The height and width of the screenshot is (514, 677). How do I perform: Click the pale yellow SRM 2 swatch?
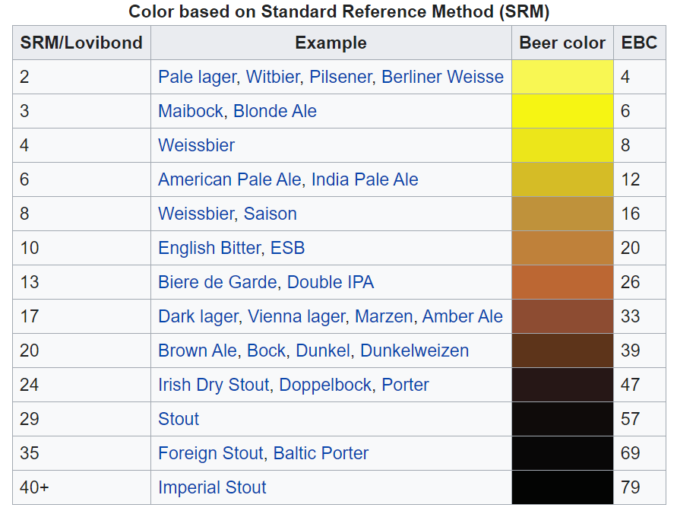tap(562, 77)
